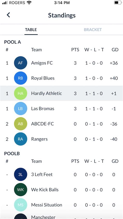Select the Royal Blues RB avatar
The height and width of the screenshot is (219, 123).
point(20,78)
